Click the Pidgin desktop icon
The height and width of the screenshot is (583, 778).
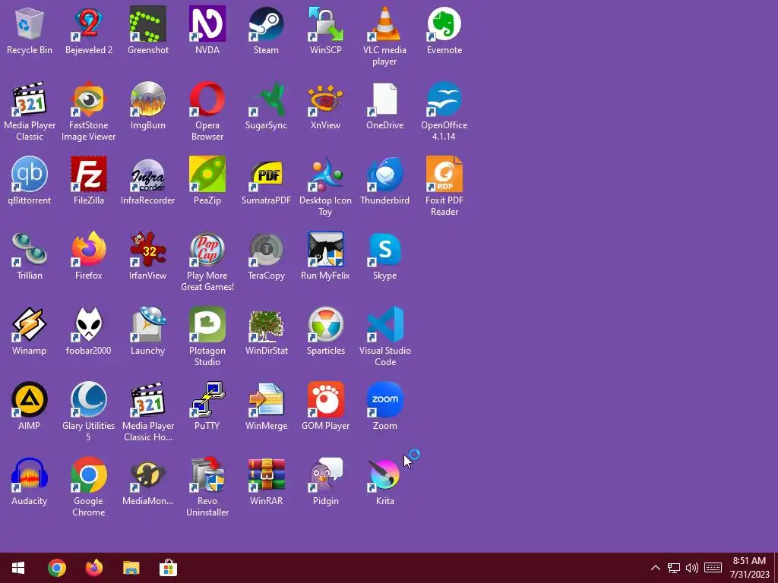pos(325,475)
